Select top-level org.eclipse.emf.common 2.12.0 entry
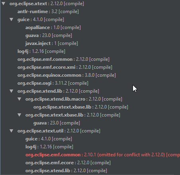The image size is (180, 175). [x=63, y=59]
